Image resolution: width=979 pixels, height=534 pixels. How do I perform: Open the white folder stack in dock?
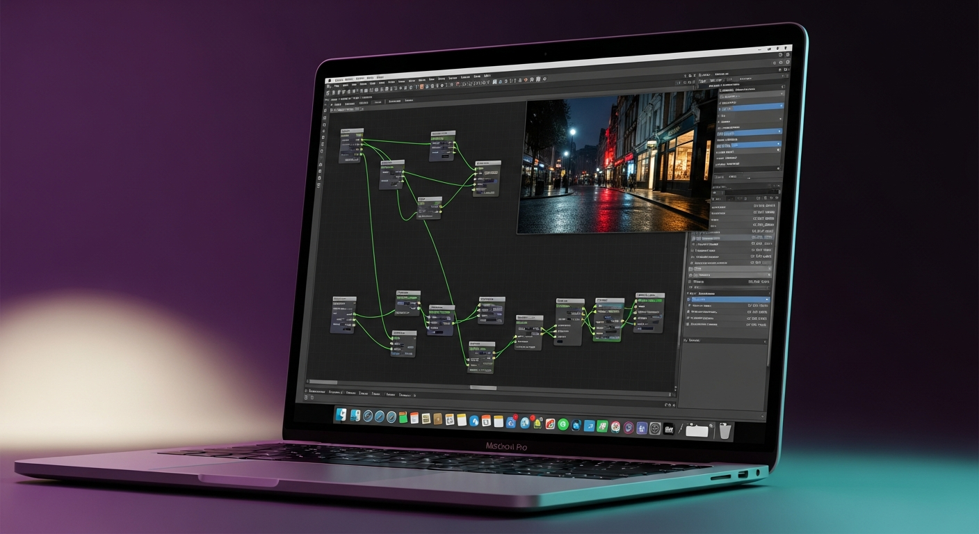coord(697,431)
